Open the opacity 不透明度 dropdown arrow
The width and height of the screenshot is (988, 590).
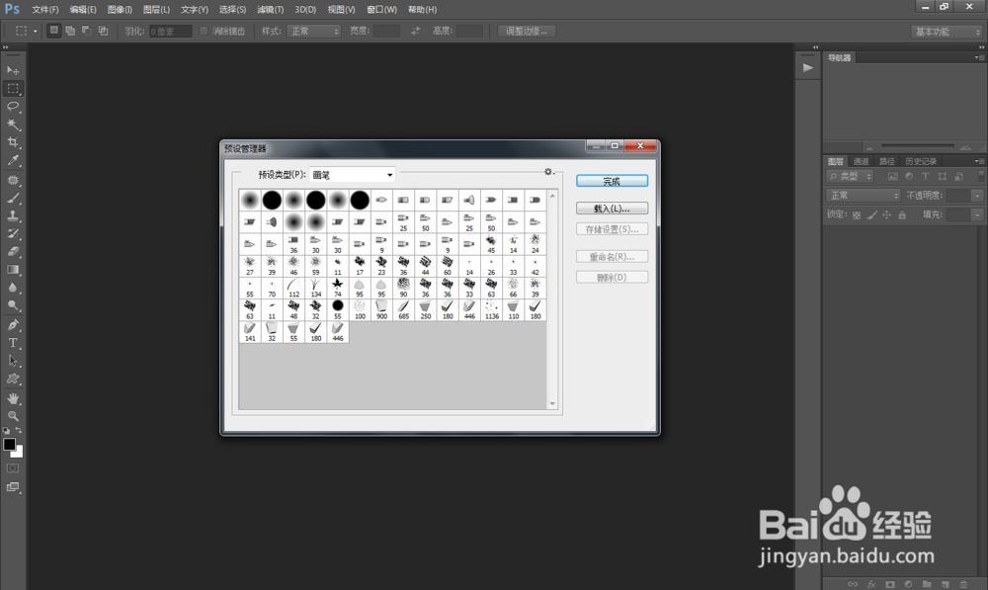click(977, 196)
